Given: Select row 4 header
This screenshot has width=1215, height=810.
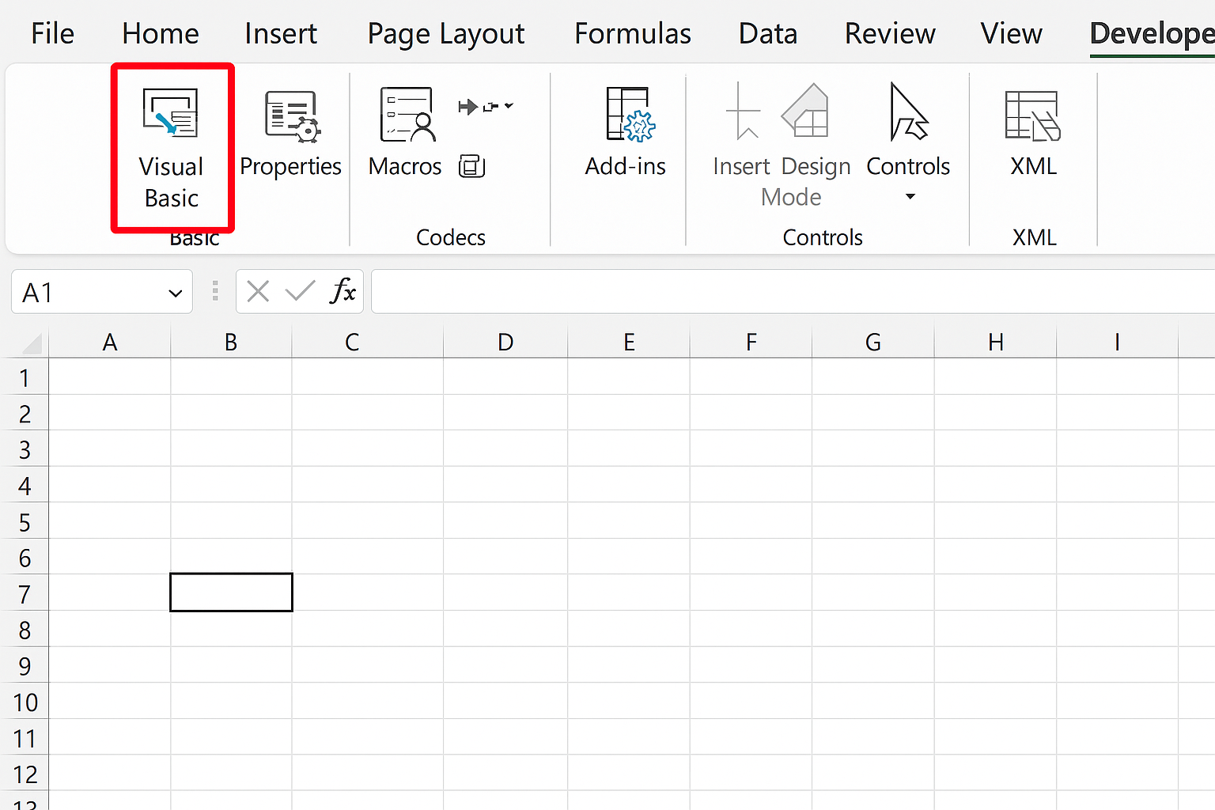Looking at the screenshot, I should [25, 486].
